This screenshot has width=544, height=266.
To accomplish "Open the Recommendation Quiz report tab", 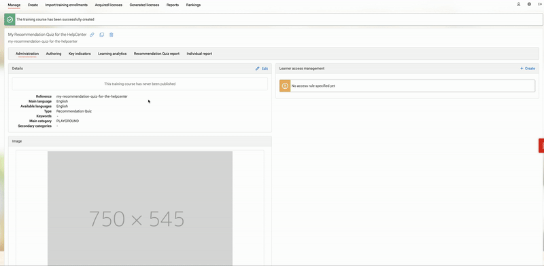I will point(156,54).
